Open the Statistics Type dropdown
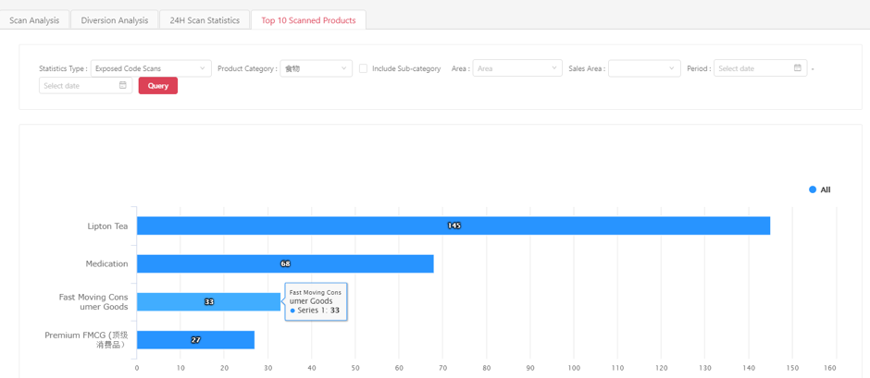Image resolution: width=870 pixels, height=378 pixels. point(151,68)
